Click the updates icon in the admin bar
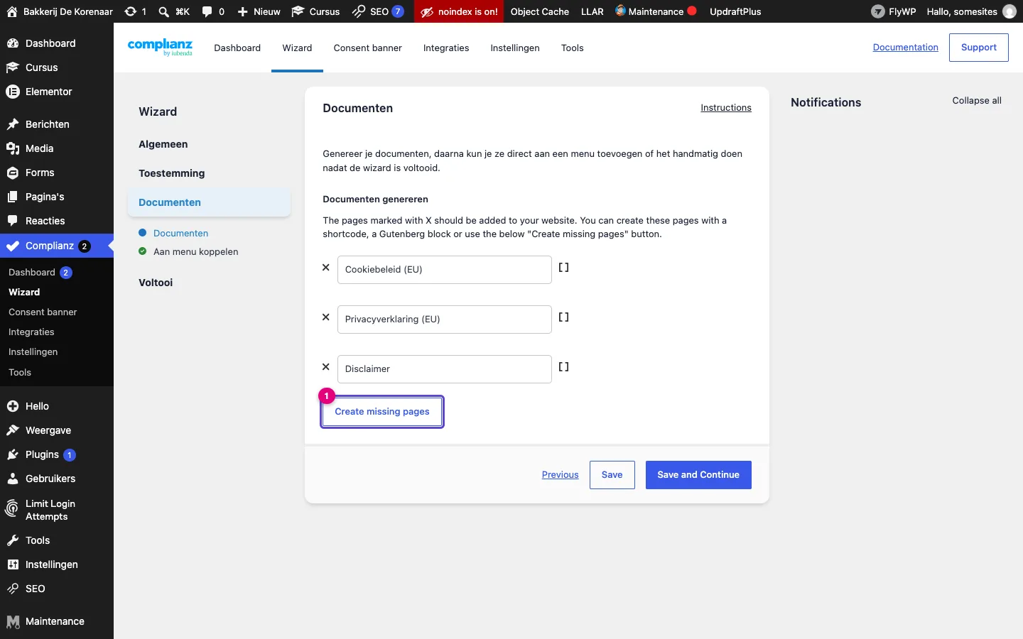Image resolution: width=1023 pixels, height=639 pixels. click(131, 11)
